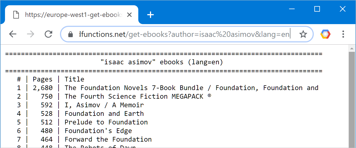This screenshot has width=356, height=148.
Task: Click the scrollbar up arrow
Action: pyautogui.click(x=352, y=48)
